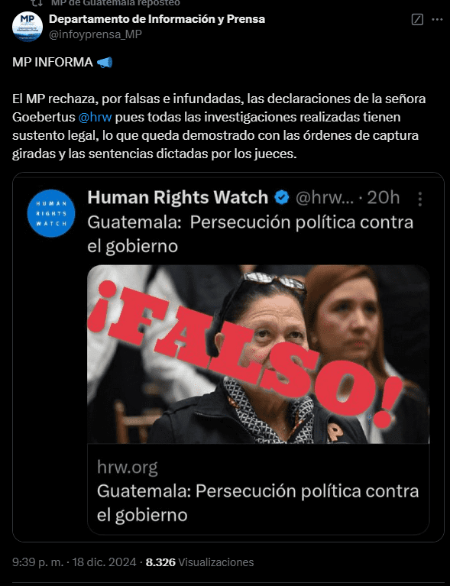Open the @infoyprensa_MP handle

(96, 34)
